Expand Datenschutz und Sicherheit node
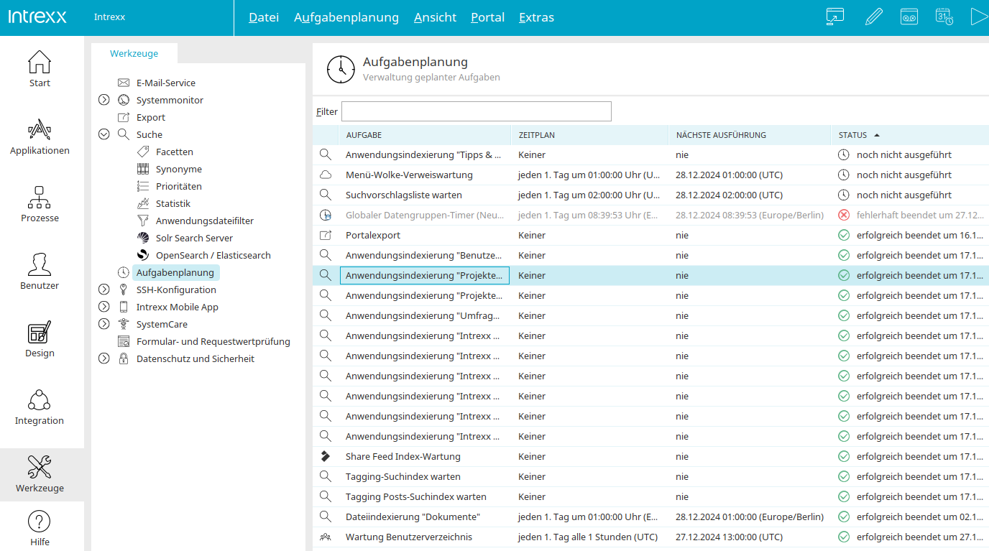The width and height of the screenshot is (989, 551). [104, 358]
